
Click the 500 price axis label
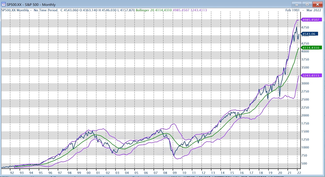(304, 164)
